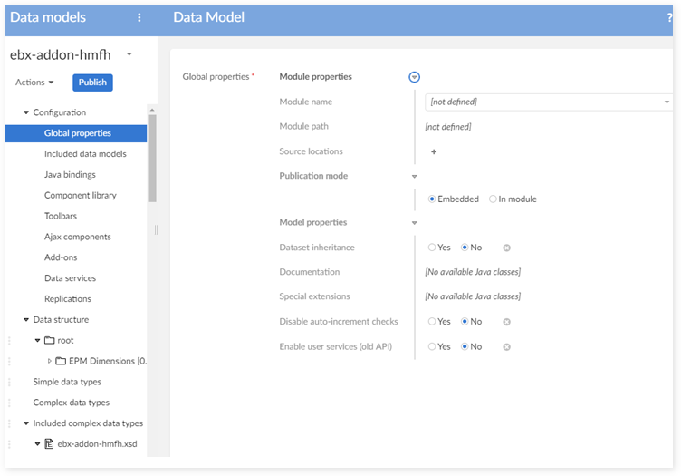Click the help question mark icon
Screen dimensions: 681x476
(669, 17)
